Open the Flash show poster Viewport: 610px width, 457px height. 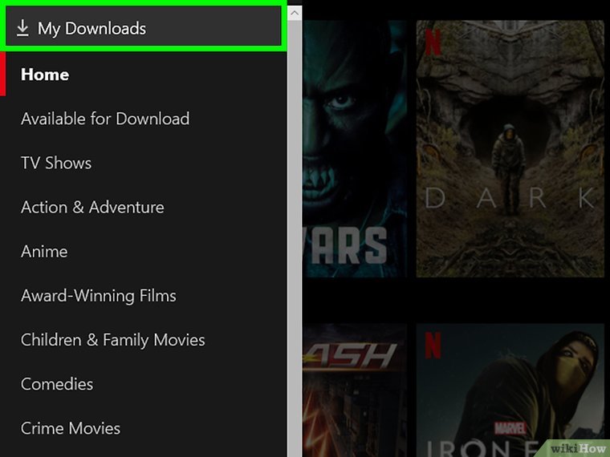(355, 390)
